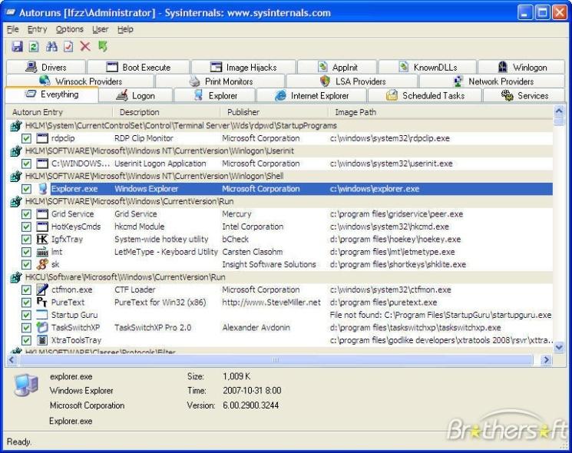Disable the Grid Service entry checkbox
Image resolution: width=572 pixels, height=453 pixels.
click(x=26, y=213)
